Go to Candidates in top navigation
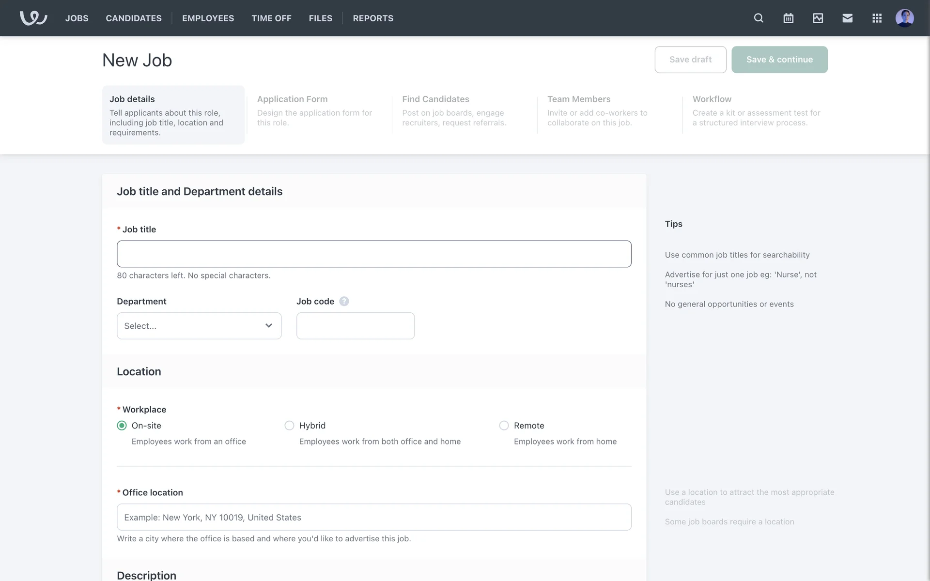930x581 pixels. 134,18
